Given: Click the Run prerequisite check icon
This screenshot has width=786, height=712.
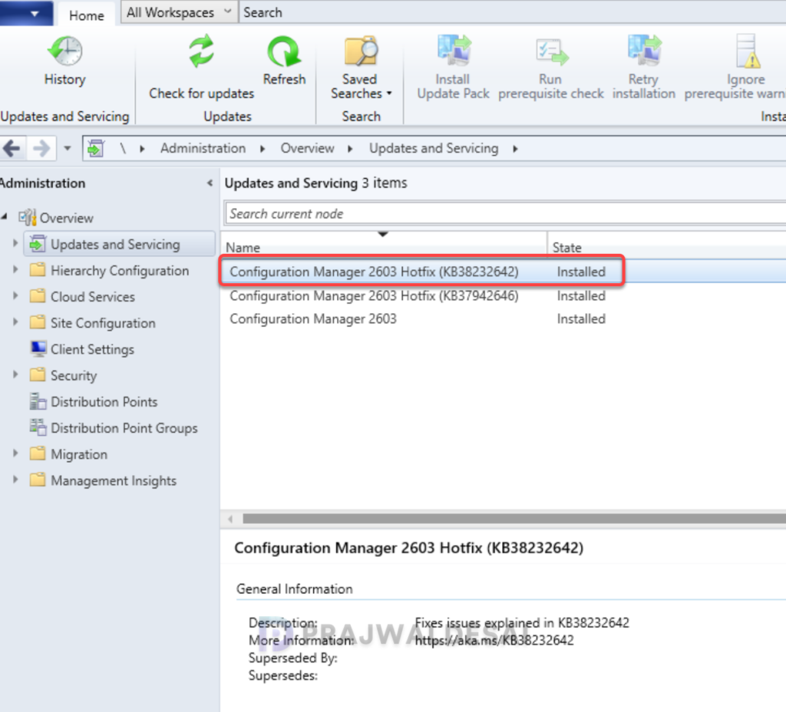Looking at the screenshot, I should click(x=551, y=51).
